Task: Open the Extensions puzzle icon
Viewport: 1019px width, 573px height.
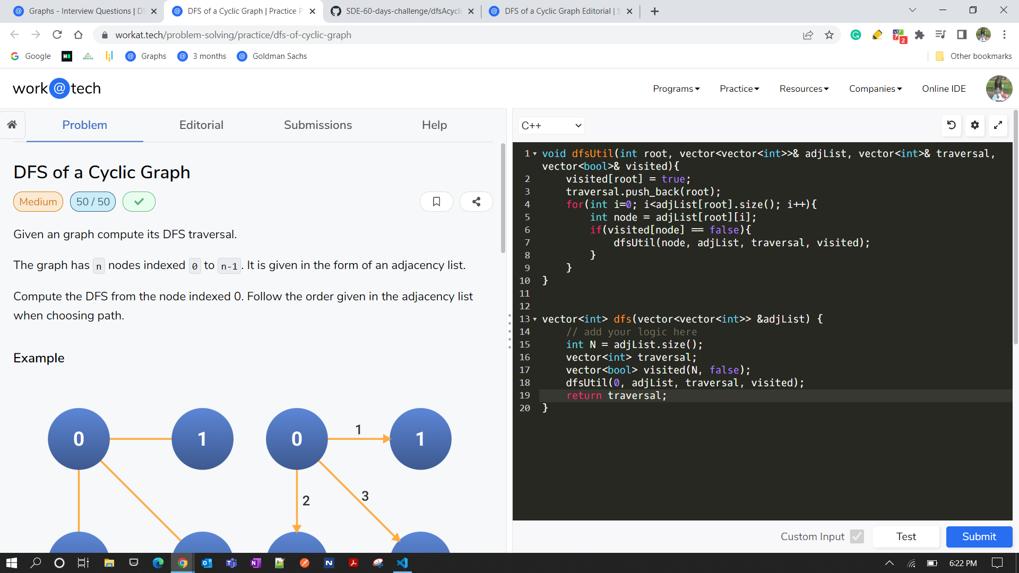Action: pos(920,35)
